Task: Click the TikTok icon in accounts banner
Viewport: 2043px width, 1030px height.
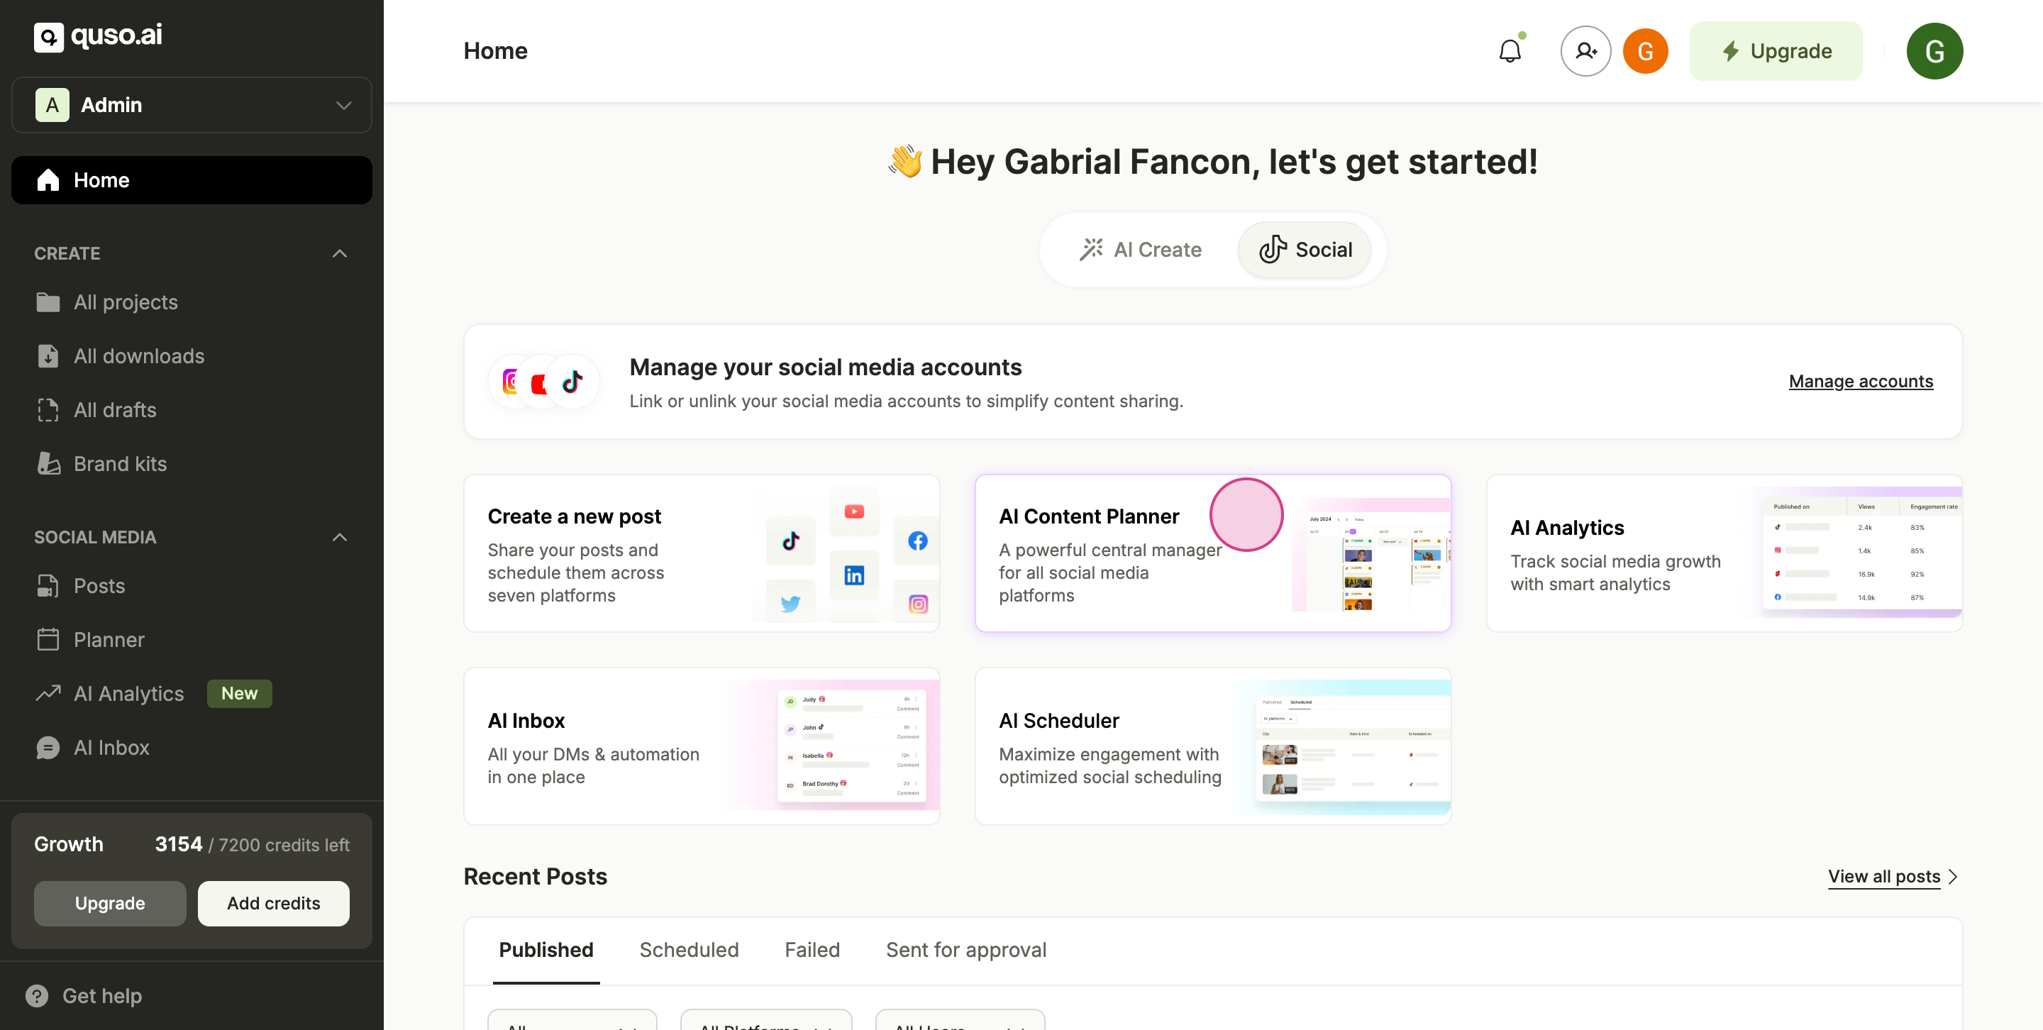Action: coord(572,382)
